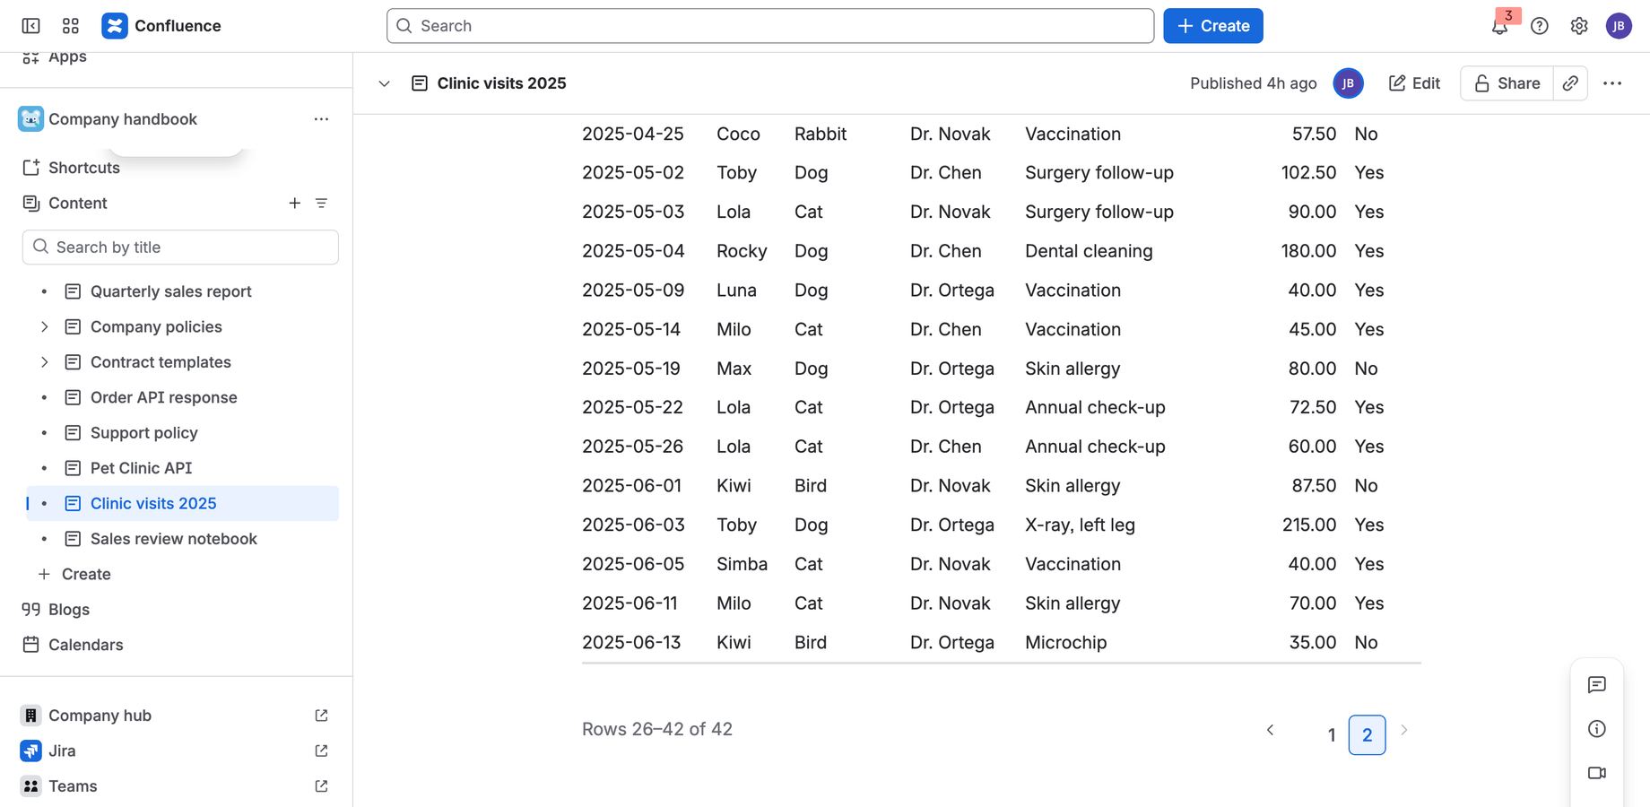Open Company handbook more options
Screen dimensions: 1650x807
click(x=321, y=119)
